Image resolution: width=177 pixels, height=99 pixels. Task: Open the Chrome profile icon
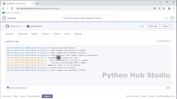coord(169,9)
